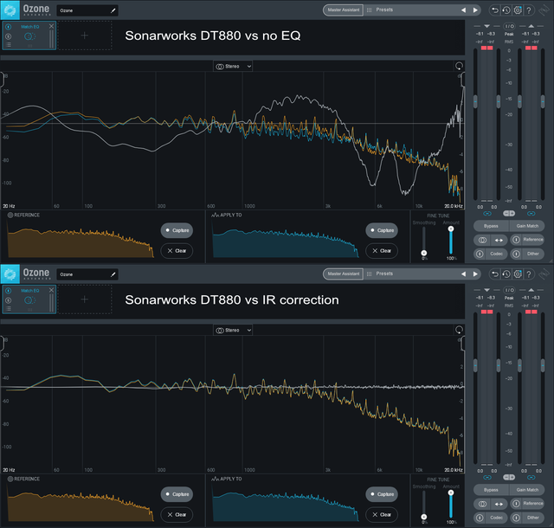Go to next preset in bottom window
This screenshot has height=528, width=554.
[x=475, y=274]
